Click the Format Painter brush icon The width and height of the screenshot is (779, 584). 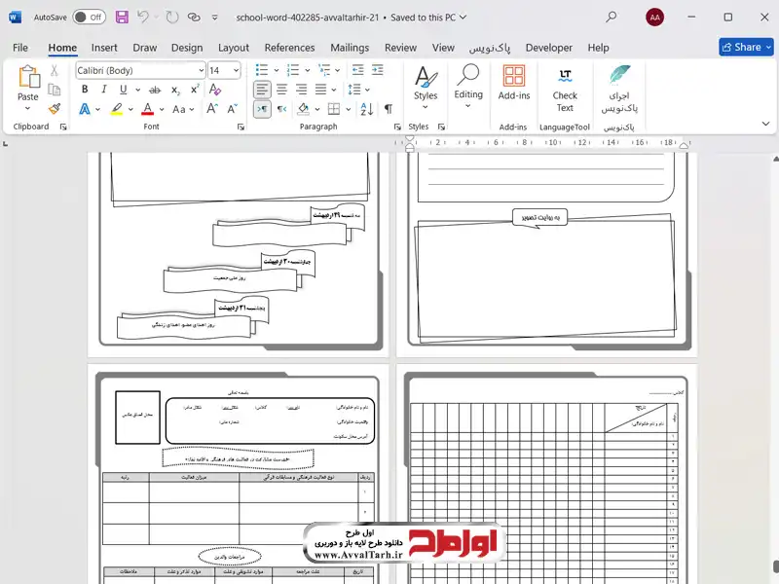tap(55, 109)
